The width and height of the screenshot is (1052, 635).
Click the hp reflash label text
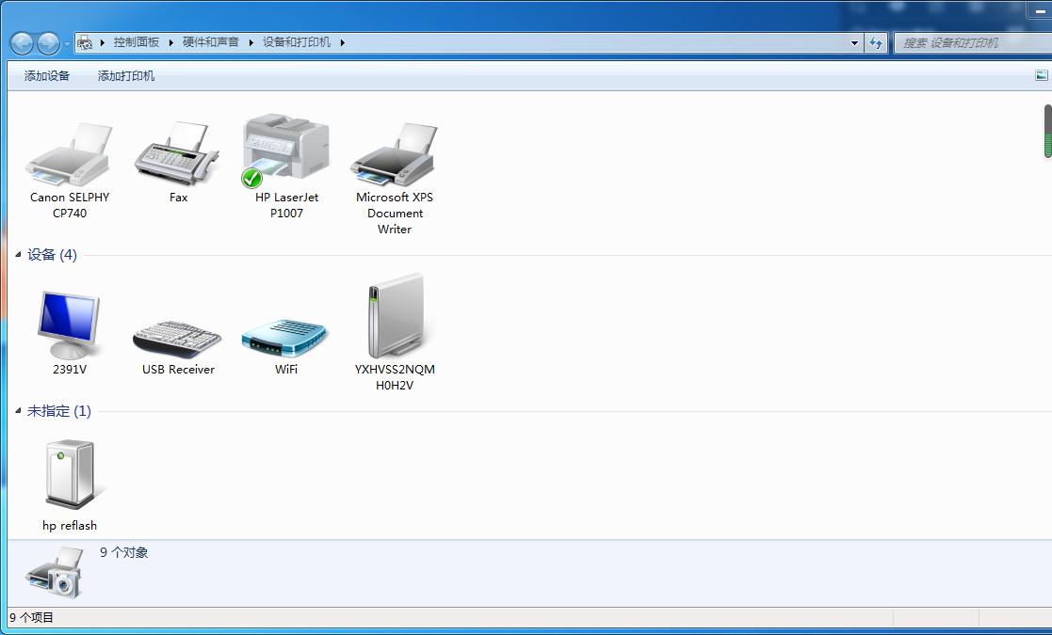click(70, 526)
